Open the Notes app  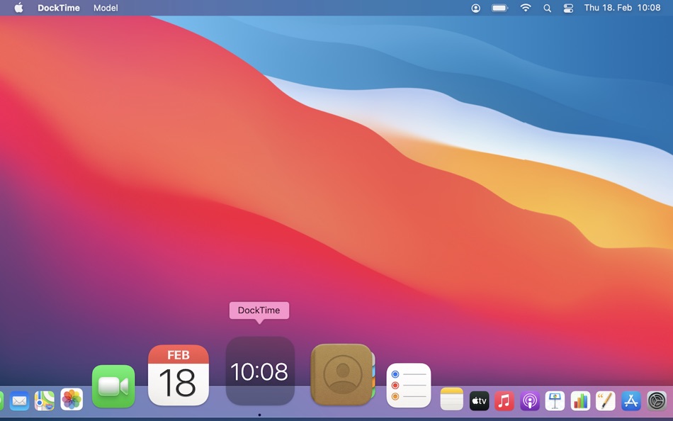[x=452, y=400]
